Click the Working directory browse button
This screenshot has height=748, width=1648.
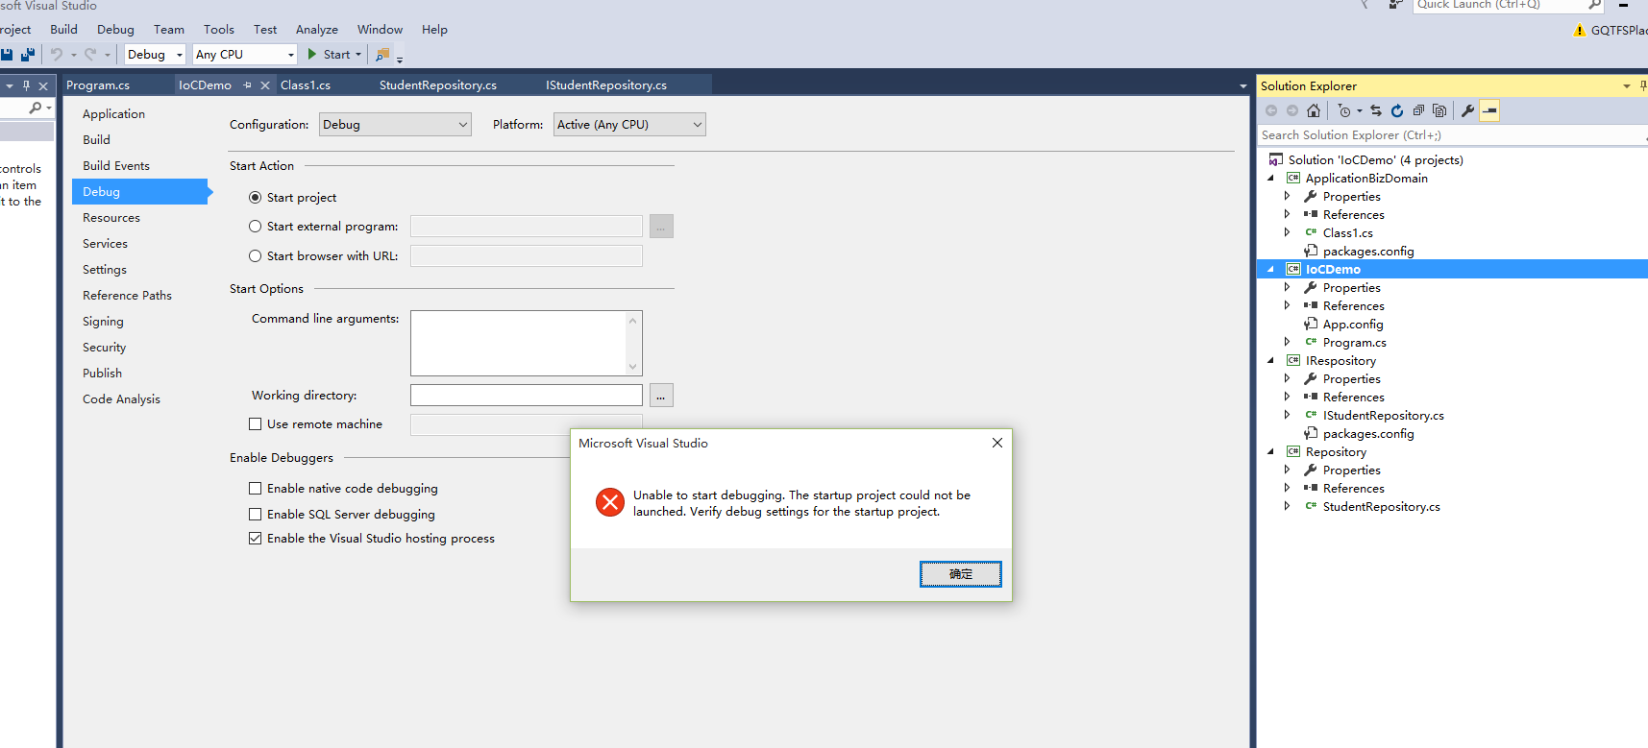[x=661, y=396]
